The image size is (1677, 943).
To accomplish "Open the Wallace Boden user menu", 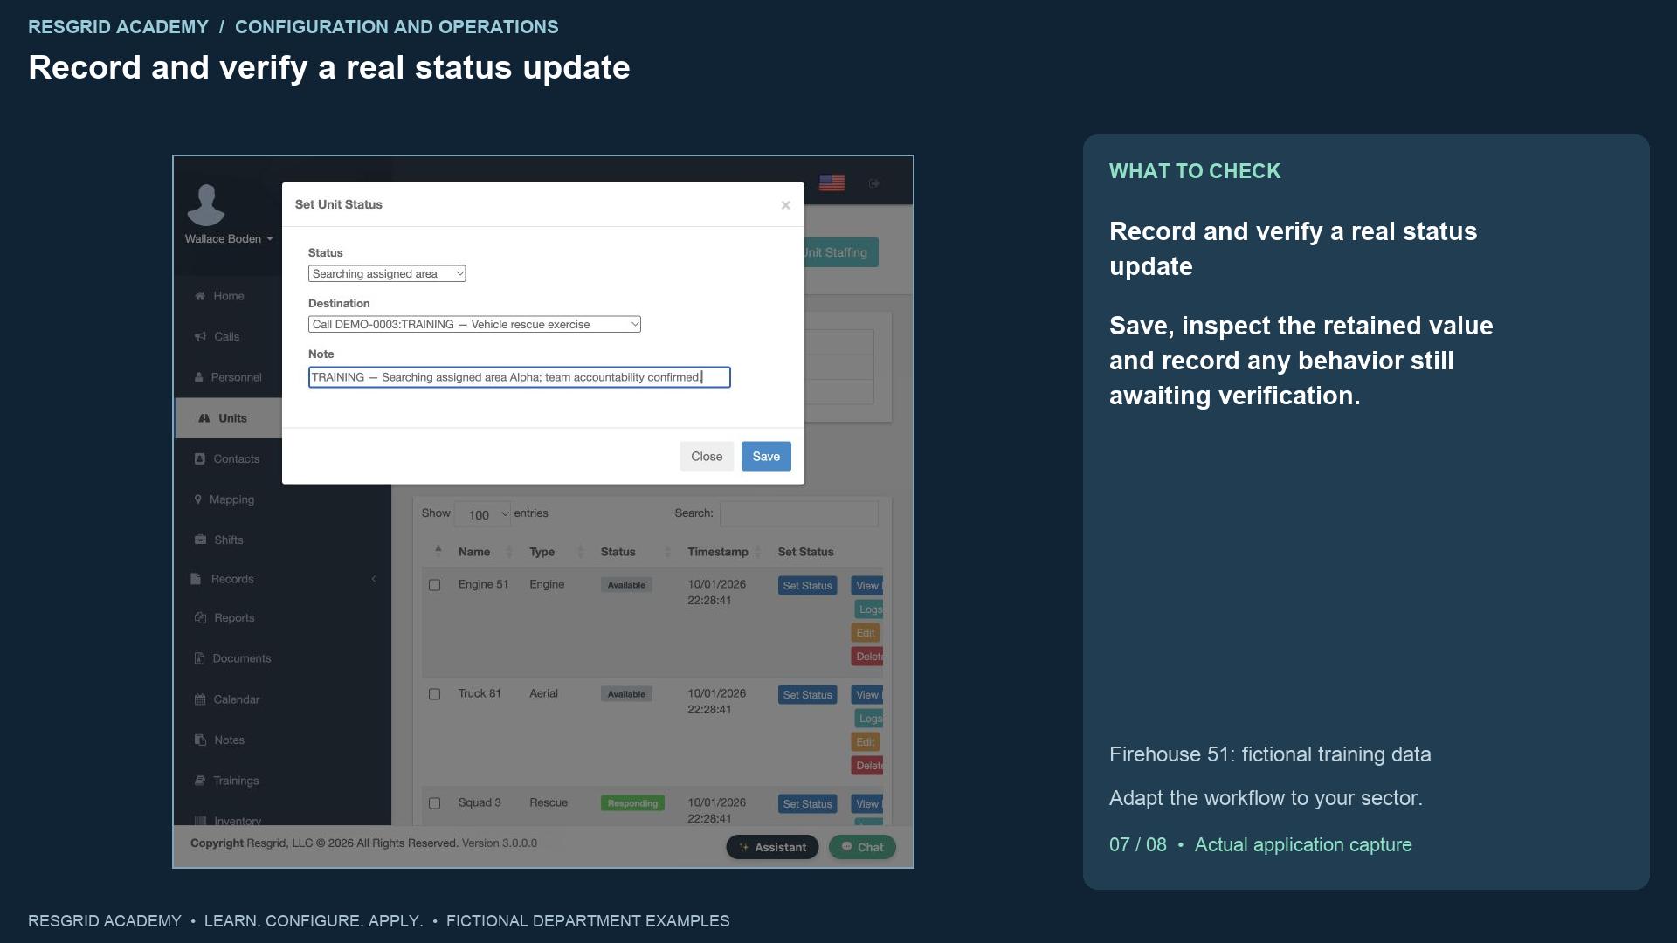I will coord(229,239).
